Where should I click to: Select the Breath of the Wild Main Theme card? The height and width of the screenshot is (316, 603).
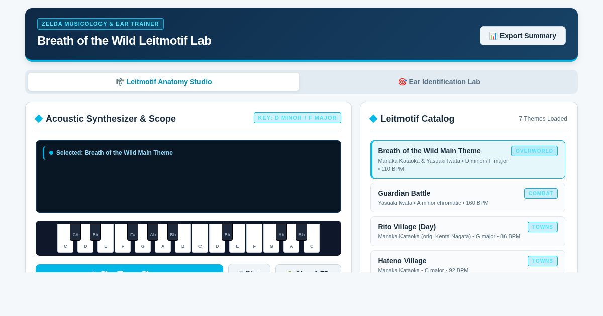(468, 160)
